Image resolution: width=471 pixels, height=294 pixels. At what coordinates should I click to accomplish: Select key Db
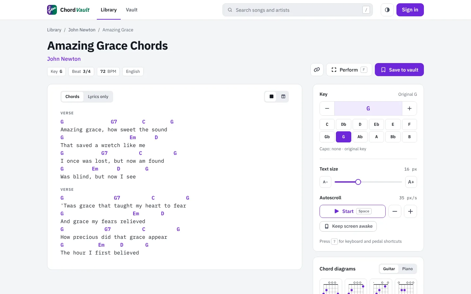[x=343, y=124]
